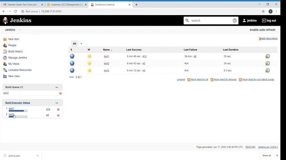The width and height of the screenshot is (286, 160).
Task: Click the queued test3 link in Build Queue
Action: (6, 93)
